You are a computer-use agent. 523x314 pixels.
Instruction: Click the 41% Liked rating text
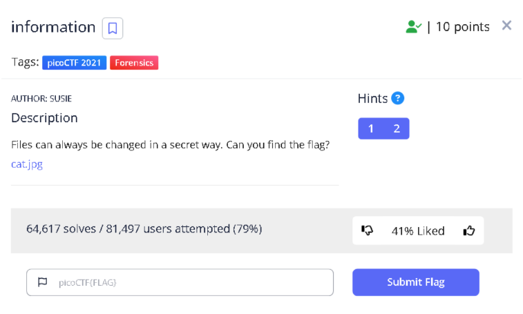click(418, 230)
